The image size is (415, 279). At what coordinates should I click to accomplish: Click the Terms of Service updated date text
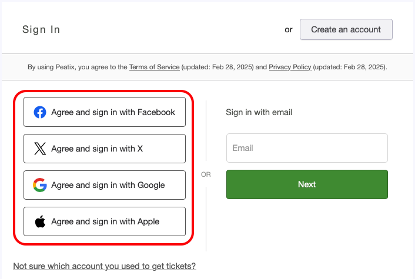click(217, 67)
